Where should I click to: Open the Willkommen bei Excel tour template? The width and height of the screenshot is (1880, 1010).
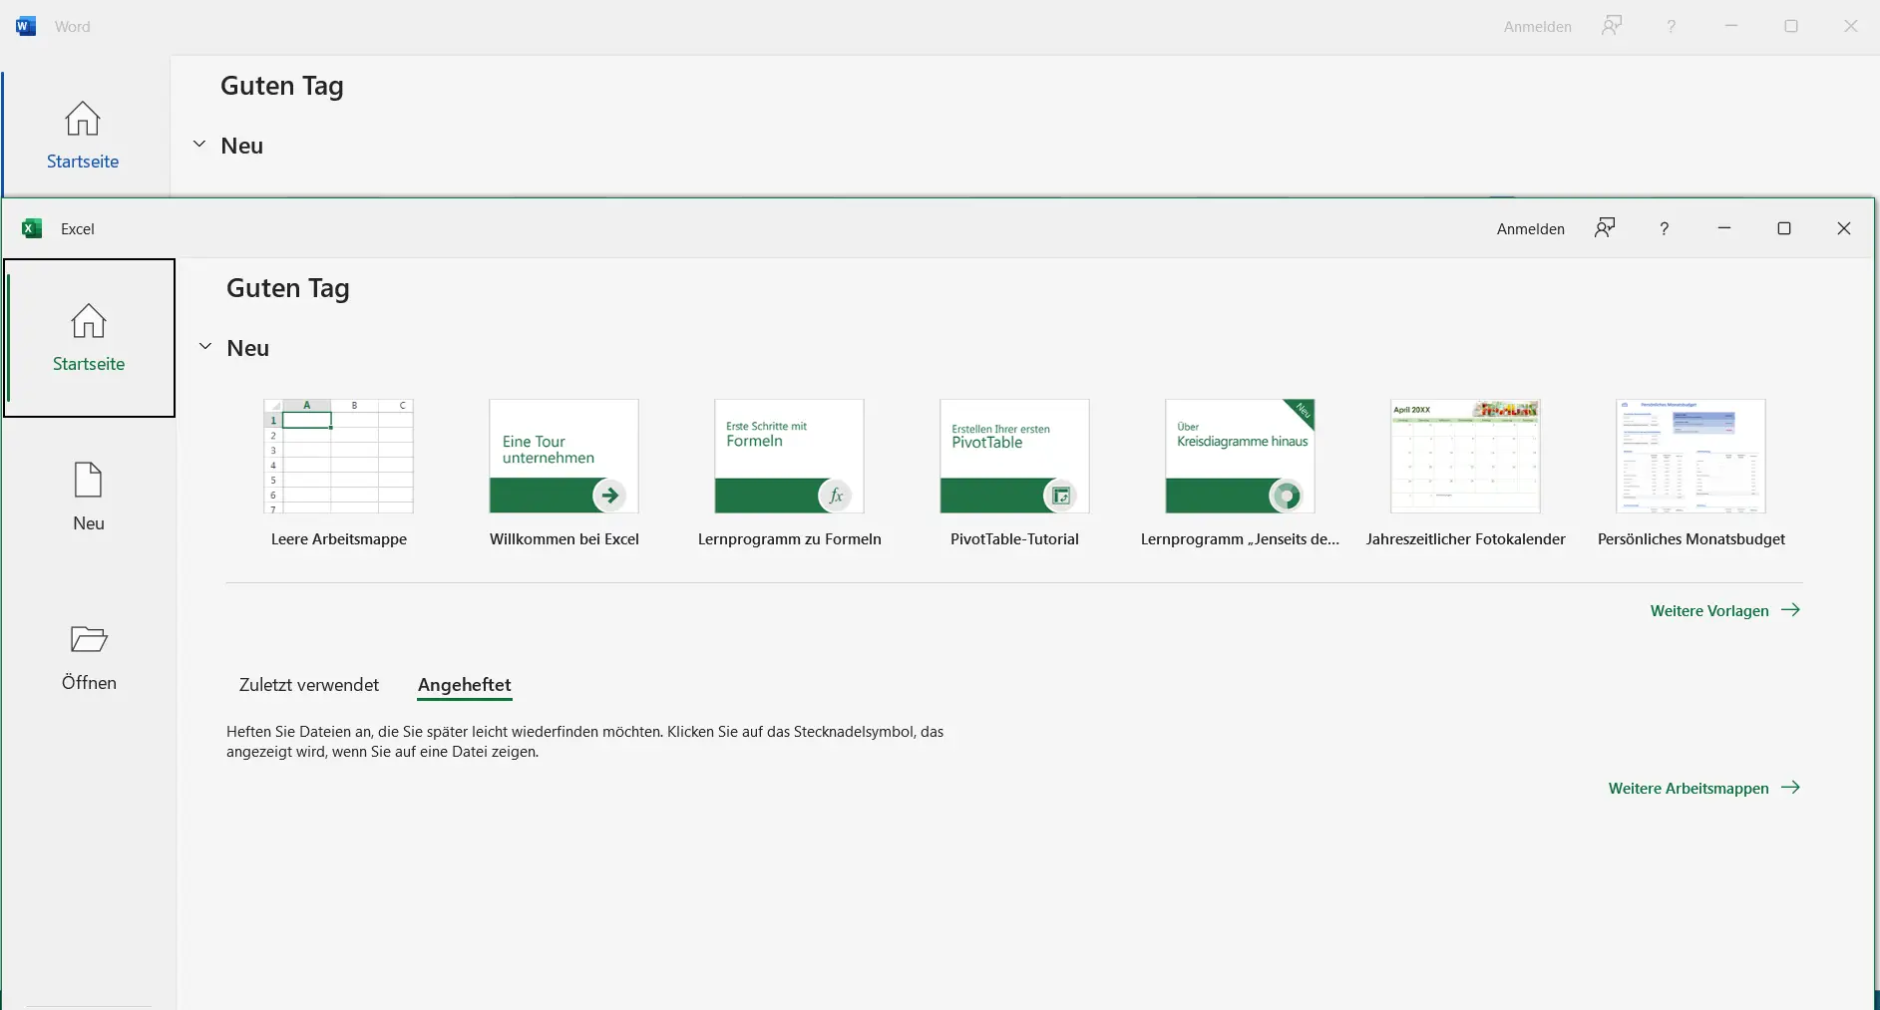tap(564, 457)
